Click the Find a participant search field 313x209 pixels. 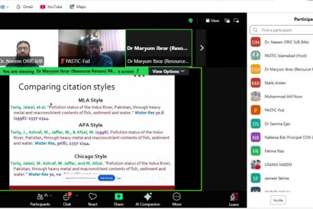point(281,30)
